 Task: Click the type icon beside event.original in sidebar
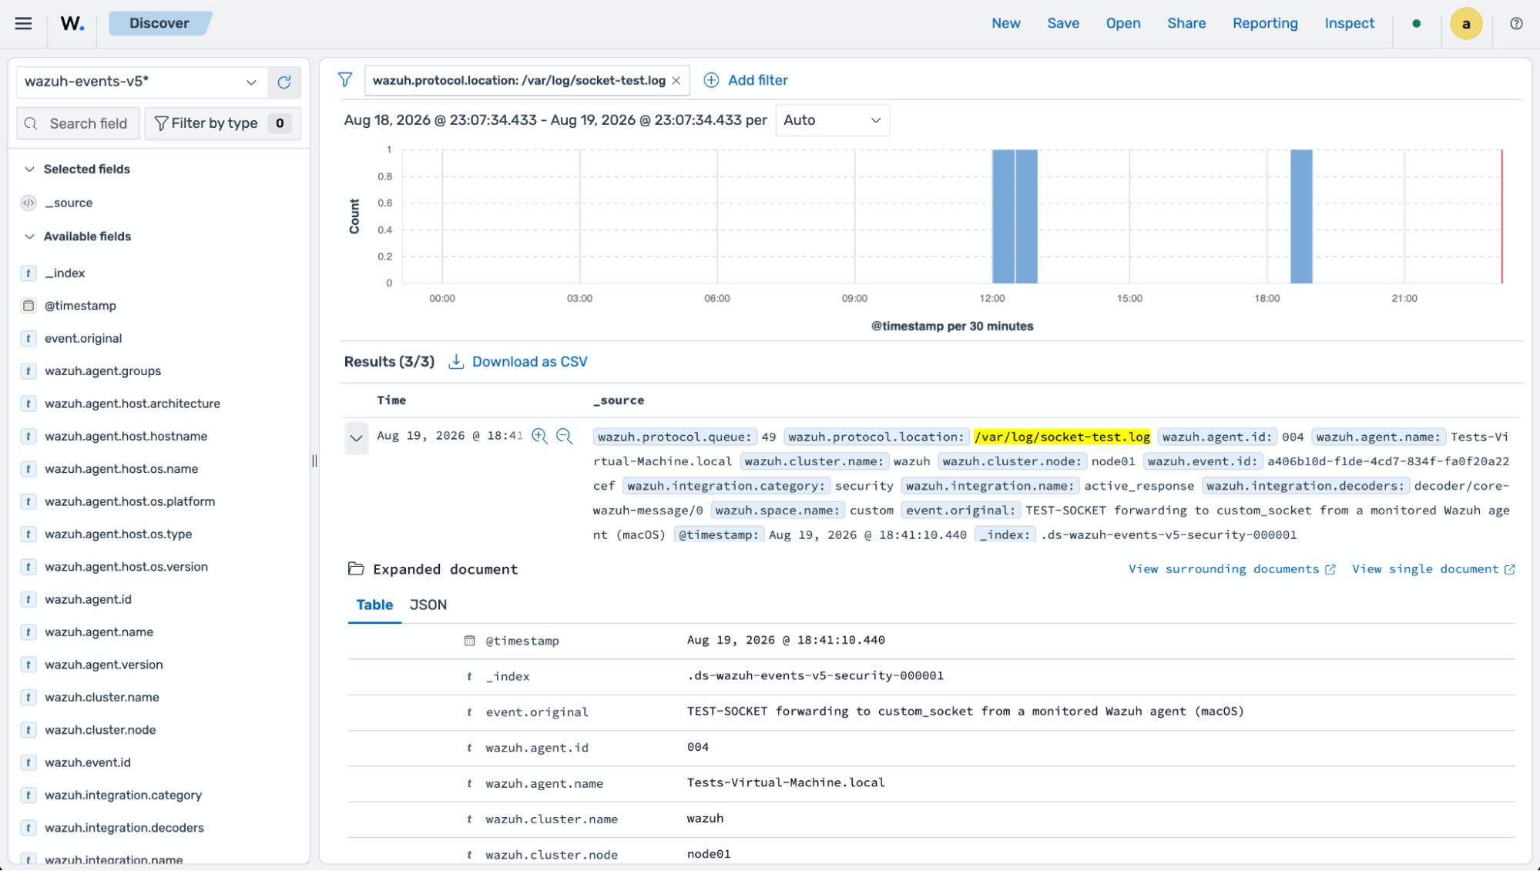[x=29, y=339]
